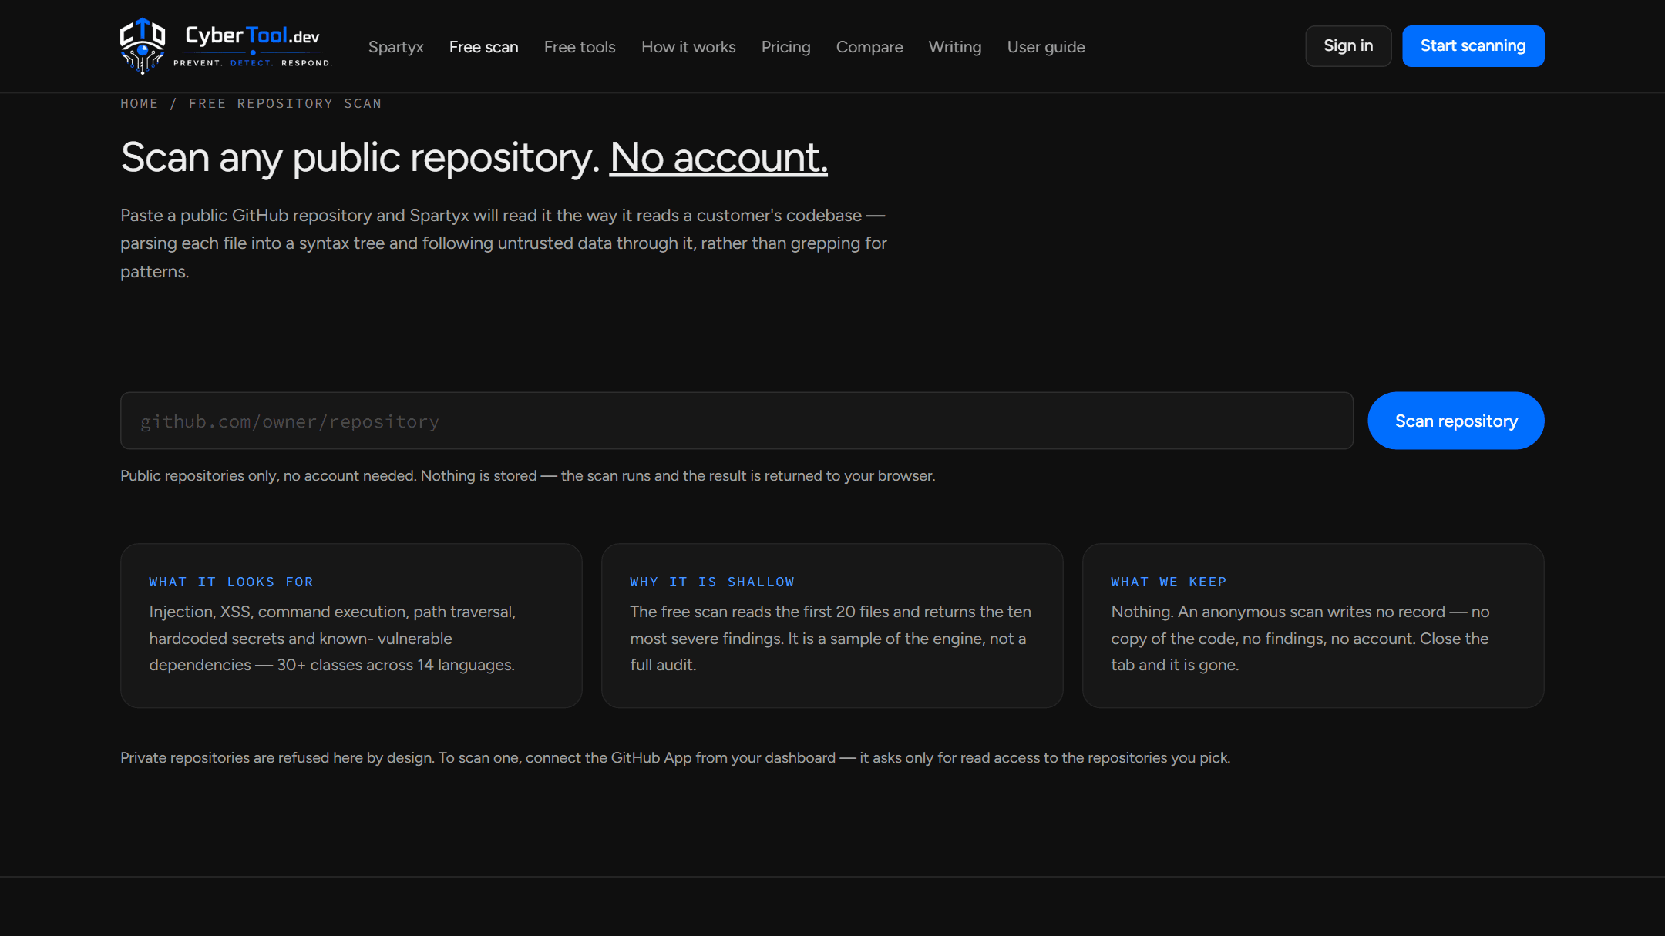
Task: Click the Start scanning button
Action: point(1473,46)
